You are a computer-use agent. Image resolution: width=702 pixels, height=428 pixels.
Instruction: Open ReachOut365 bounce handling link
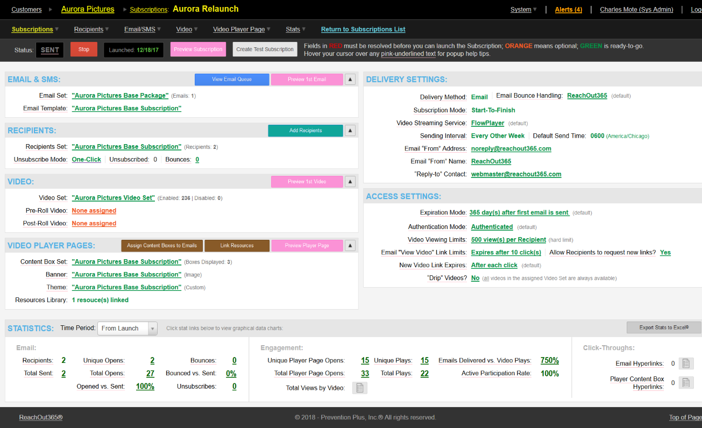point(587,96)
